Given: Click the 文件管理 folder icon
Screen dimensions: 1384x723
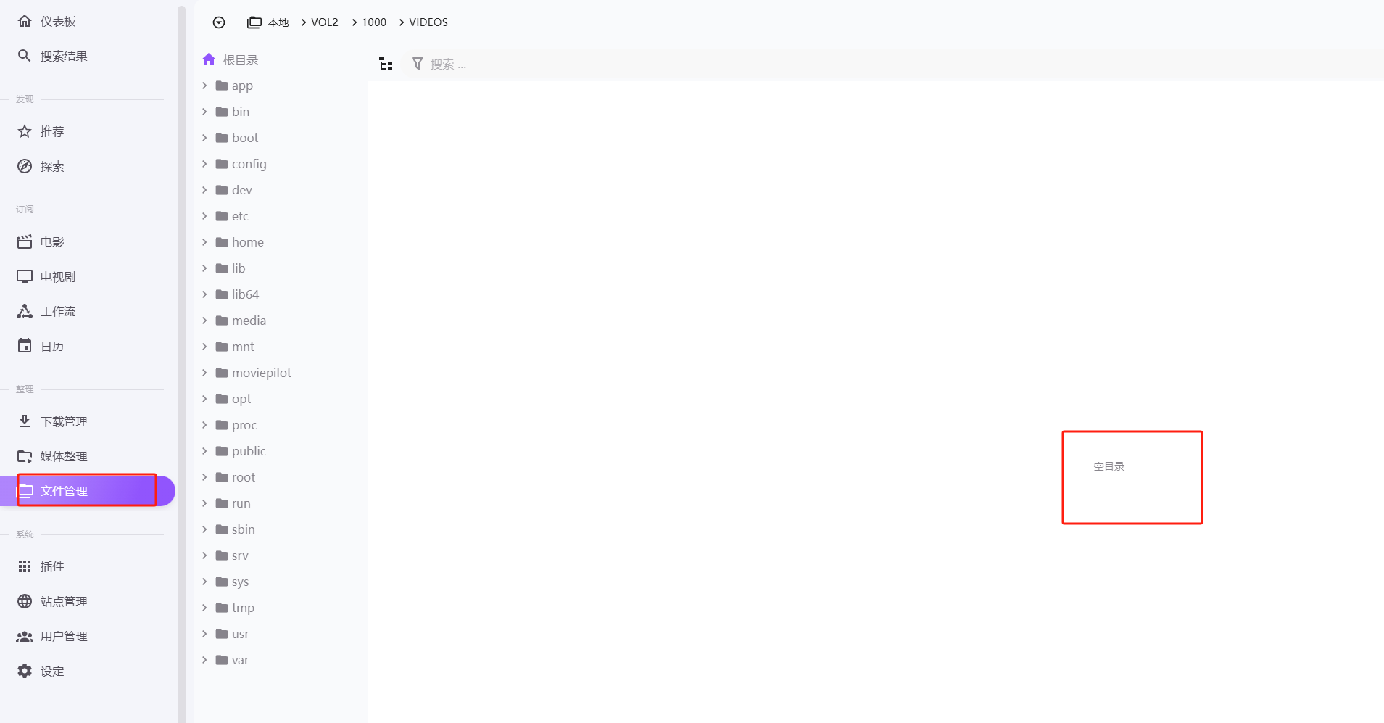Looking at the screenshot, I should pos(25,491).
